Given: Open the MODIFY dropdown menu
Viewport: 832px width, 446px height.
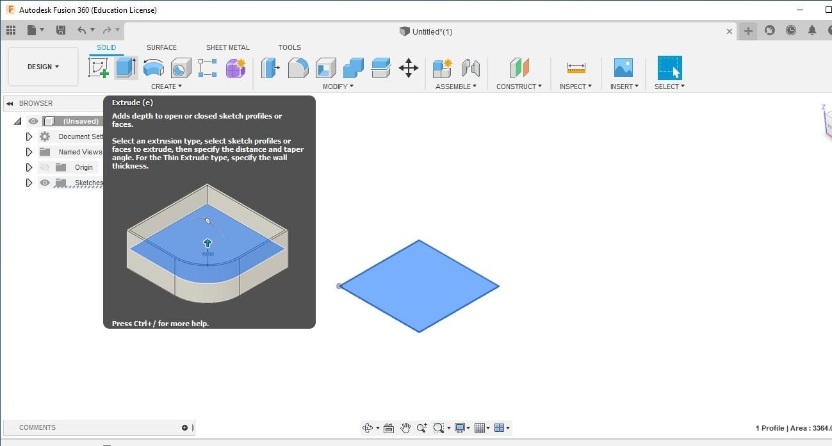Looking at the screenshot, I should 338,87.
